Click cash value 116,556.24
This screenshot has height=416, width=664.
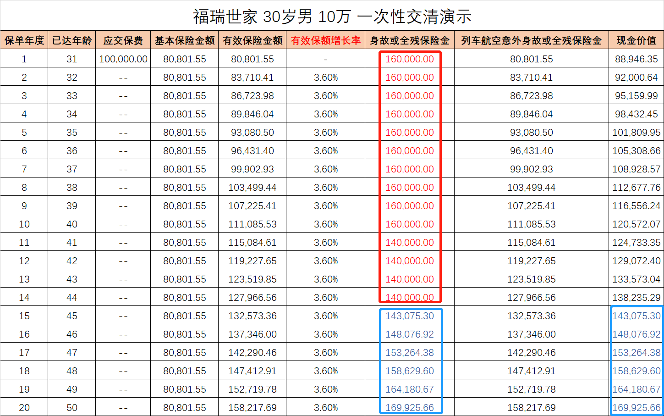click(637, 206)
